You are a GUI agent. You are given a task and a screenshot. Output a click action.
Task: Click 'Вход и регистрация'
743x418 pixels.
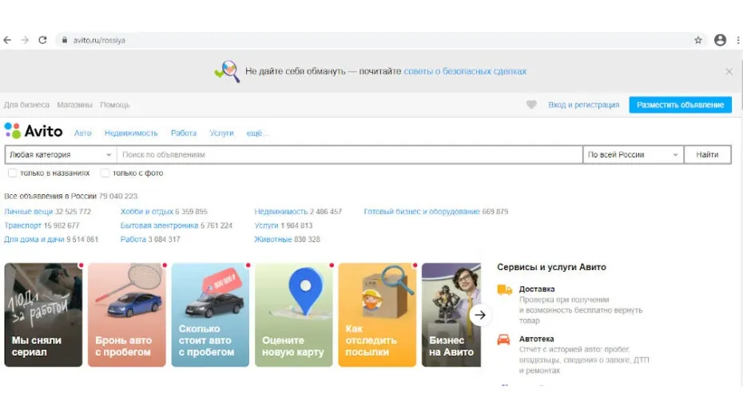584,105
